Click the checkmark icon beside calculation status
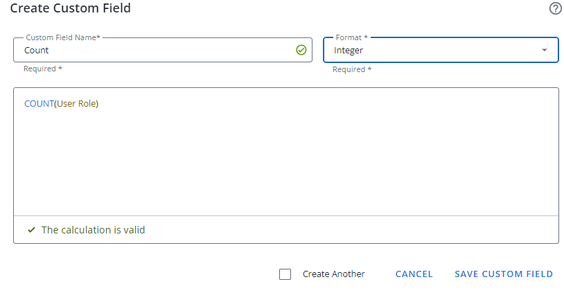Screen dimensions: 564x293 pos(31,229)
